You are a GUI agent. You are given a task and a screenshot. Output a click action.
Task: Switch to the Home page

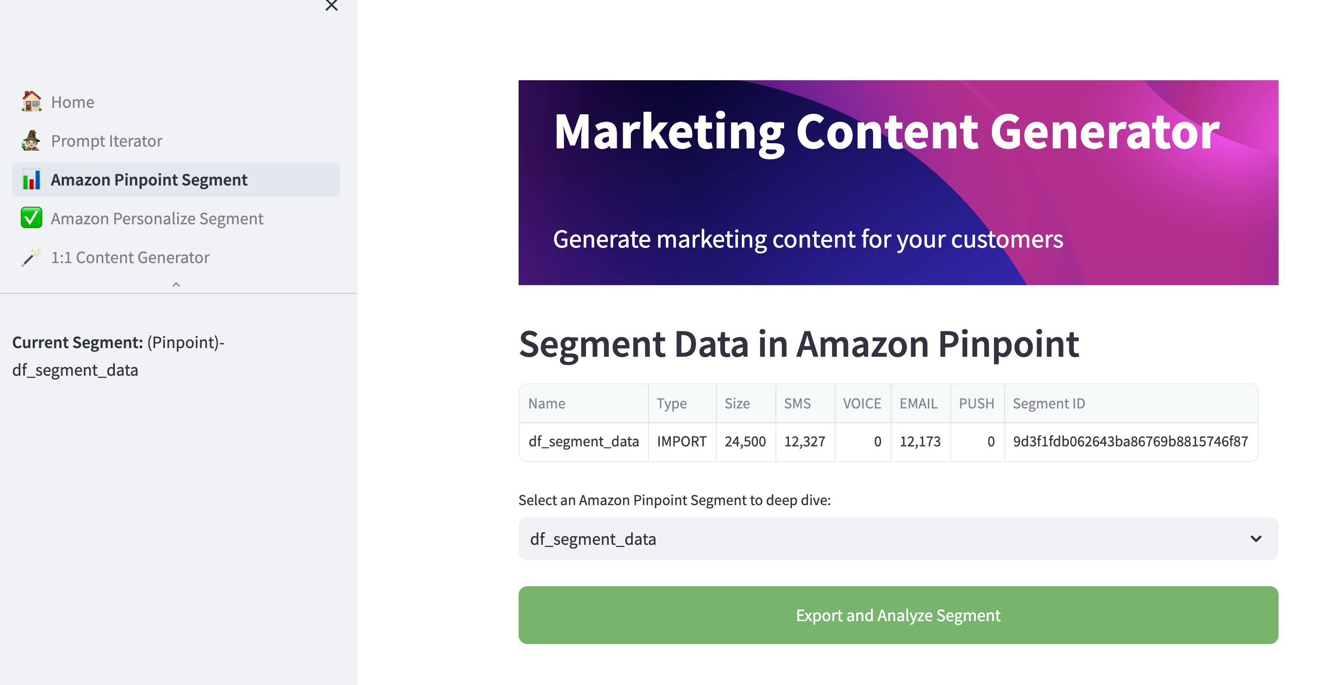pyautogui.click(x=72, y=102)
